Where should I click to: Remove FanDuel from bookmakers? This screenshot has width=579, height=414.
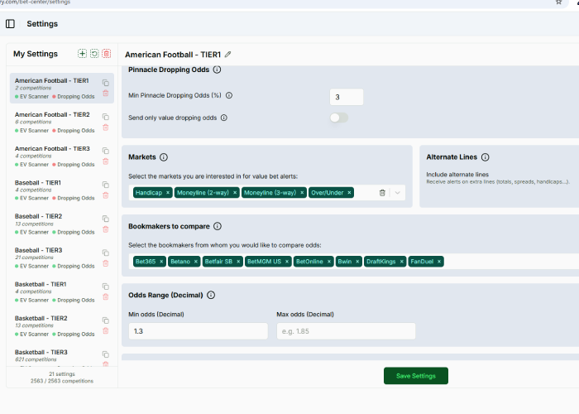[439, 262]
